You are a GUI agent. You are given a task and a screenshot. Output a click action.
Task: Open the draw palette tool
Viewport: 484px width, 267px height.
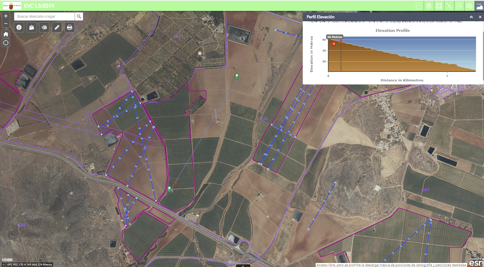click(44, 27)
